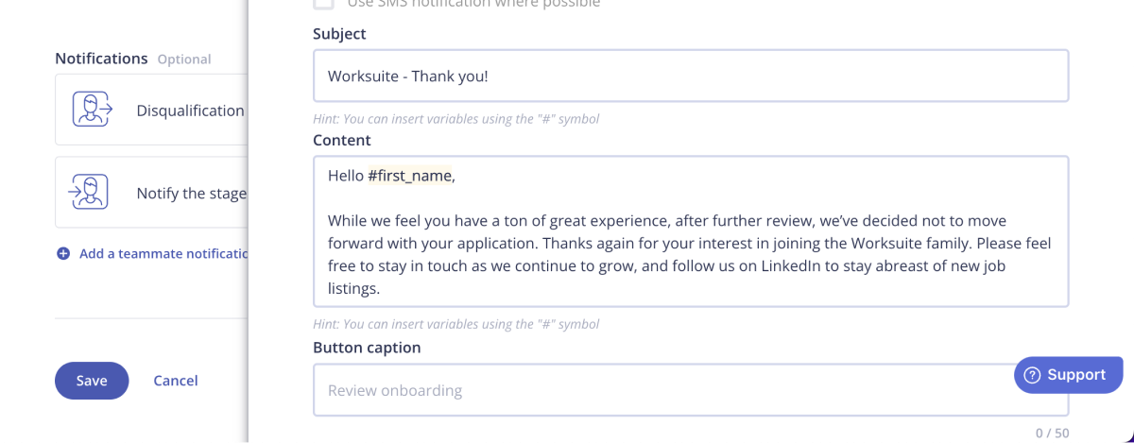The width and height of the screenshot is (1134, 443).
Task: Click the Use SMS notification label text
Action: (473, 4)
